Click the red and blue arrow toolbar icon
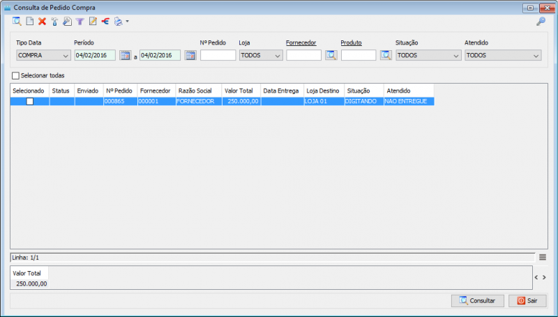This screenshot has width=558, height=317. click(105, 22)
